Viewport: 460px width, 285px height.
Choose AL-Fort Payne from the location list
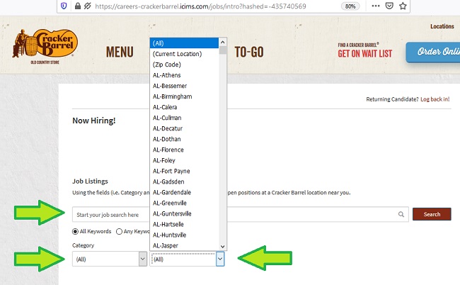point(184,171)
